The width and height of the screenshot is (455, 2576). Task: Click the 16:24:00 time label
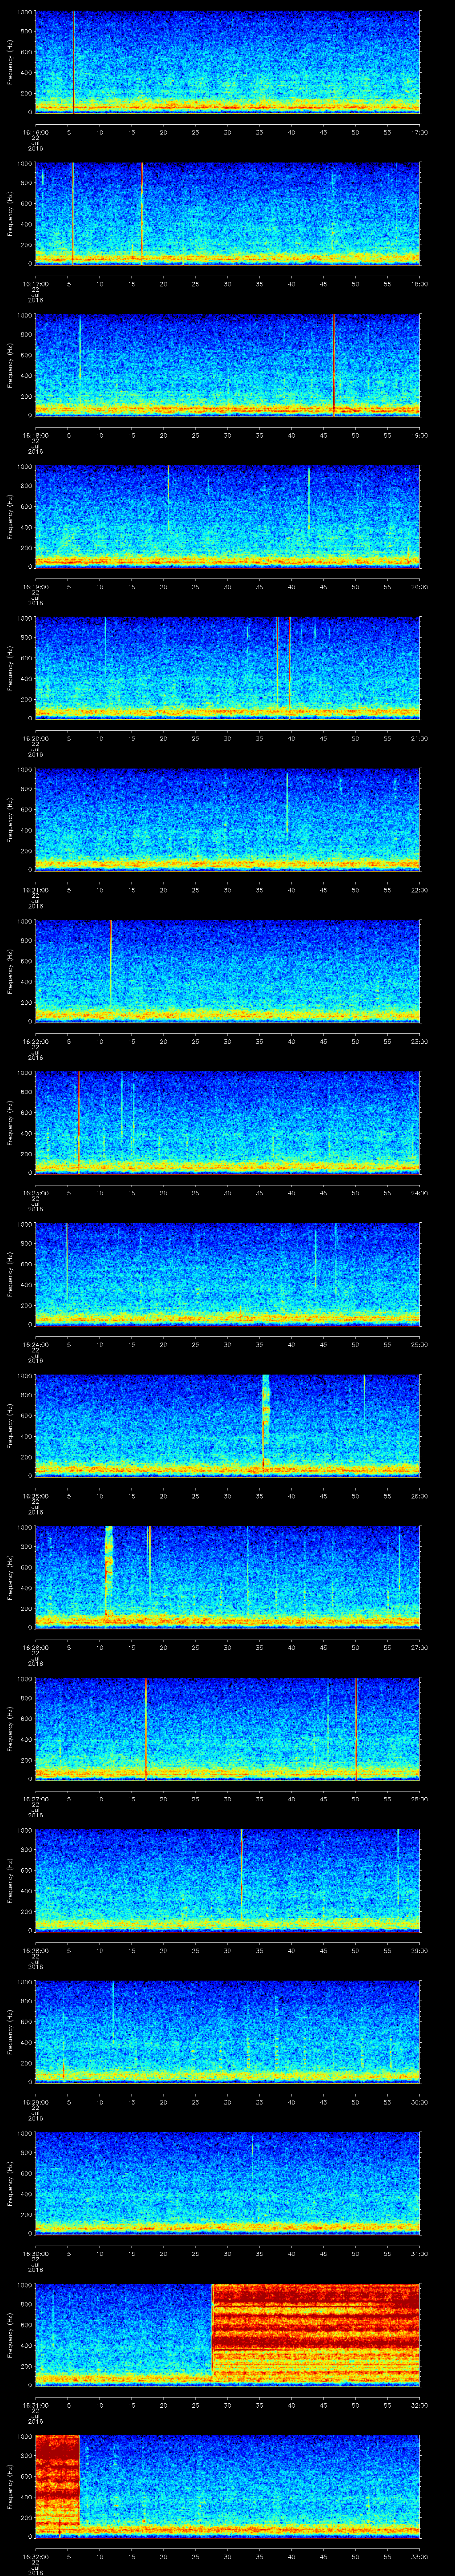[35, 1344]
